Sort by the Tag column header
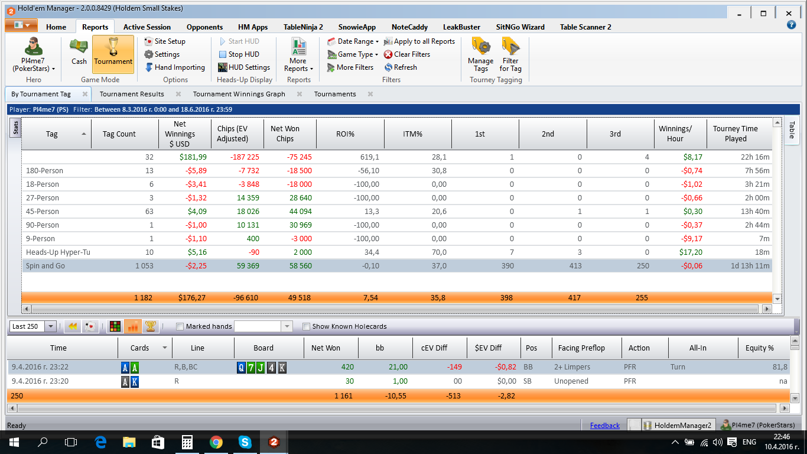 click(x=57, y=134)
